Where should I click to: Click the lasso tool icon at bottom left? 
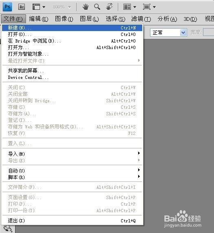coord(8,229)
